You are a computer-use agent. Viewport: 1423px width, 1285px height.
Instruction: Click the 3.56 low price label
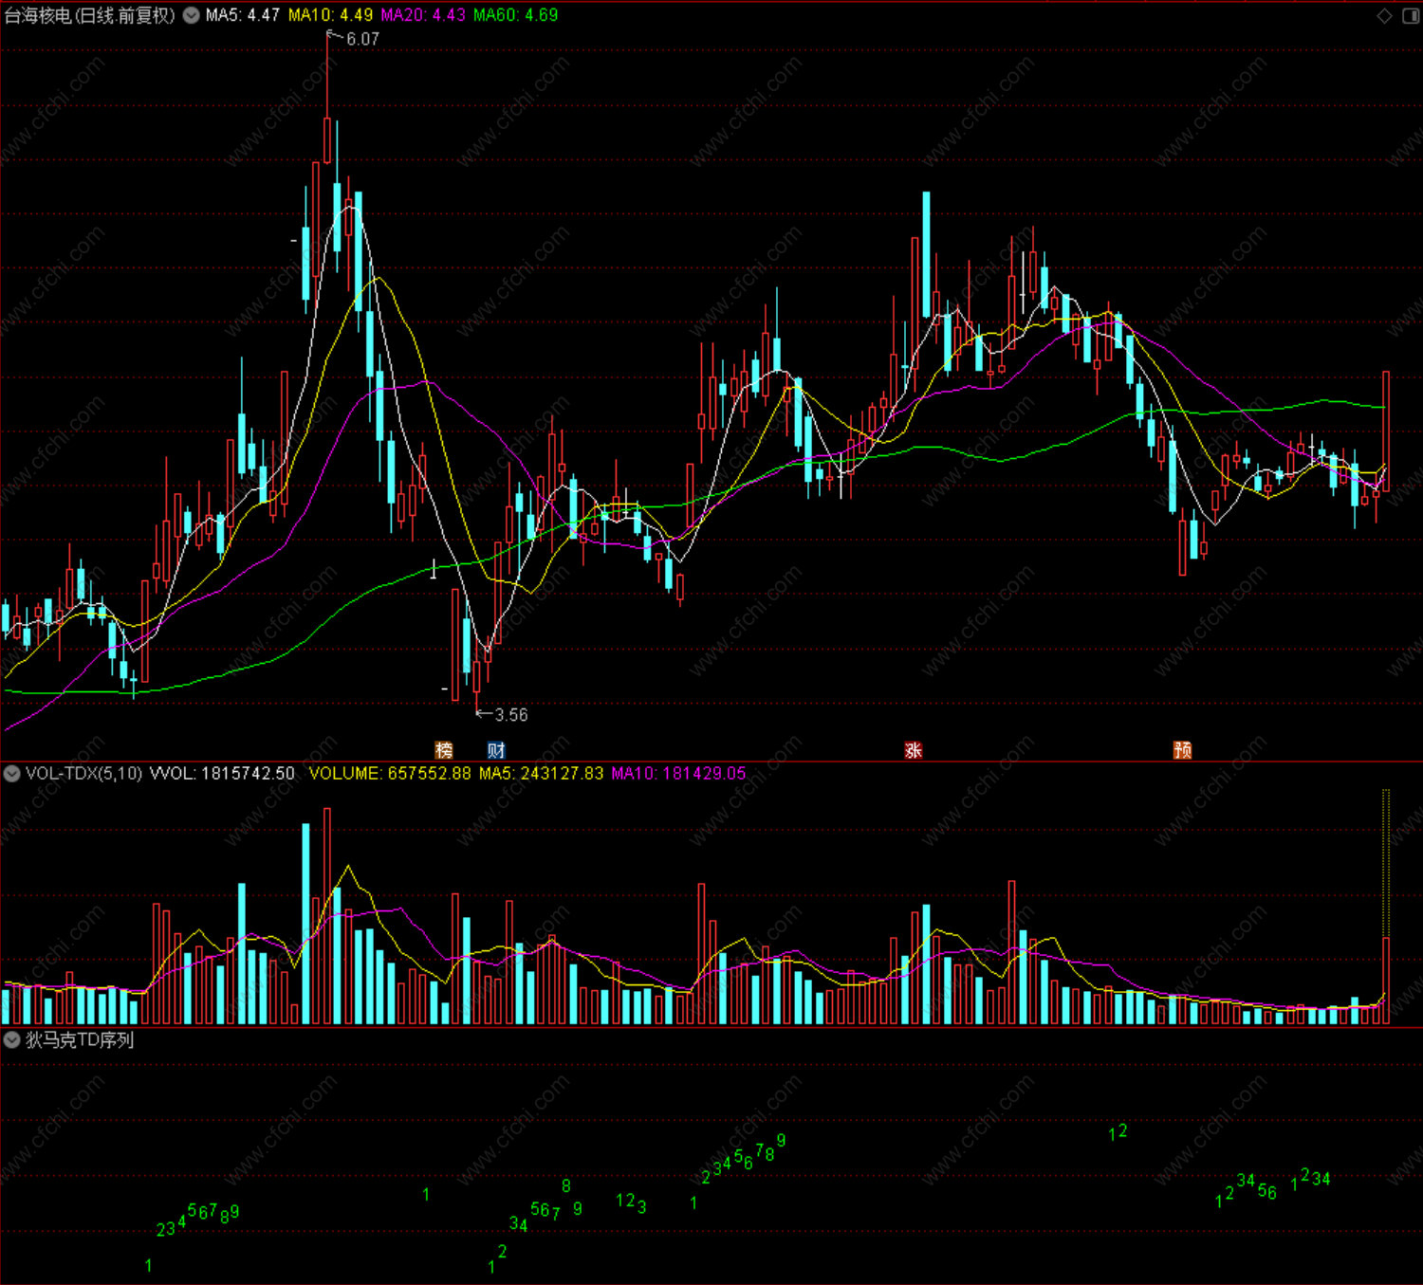click(511, 715)
